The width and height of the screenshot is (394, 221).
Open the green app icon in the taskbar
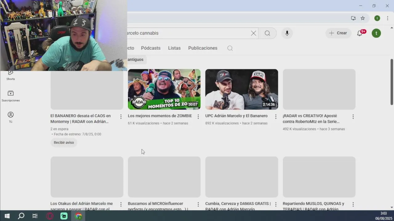point(64,216)
